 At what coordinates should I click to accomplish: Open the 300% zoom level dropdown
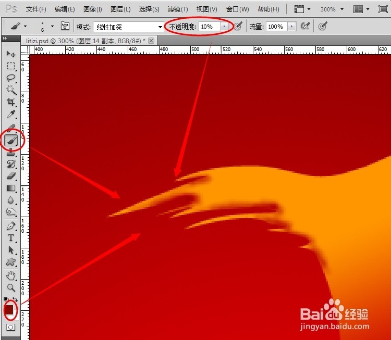332,9
